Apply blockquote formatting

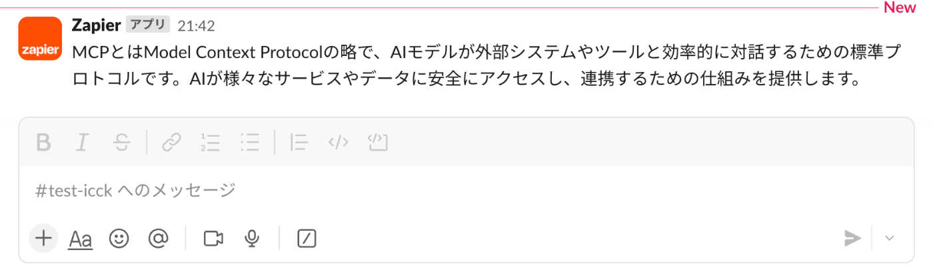299,142
